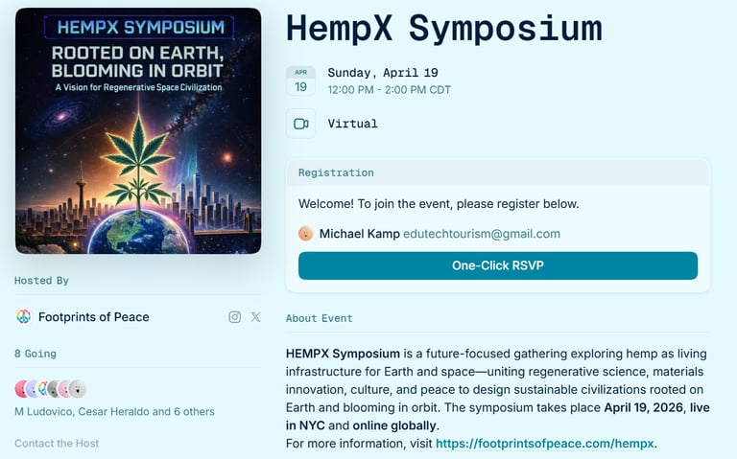The height and width of the screenshot is (459, 737).
Task: Open the host's Instagram profile icon
Action: (x=235, y=317)
